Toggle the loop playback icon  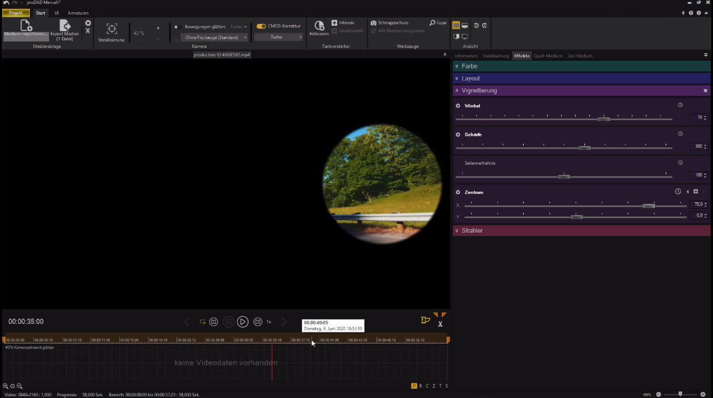tap(202, 322)
